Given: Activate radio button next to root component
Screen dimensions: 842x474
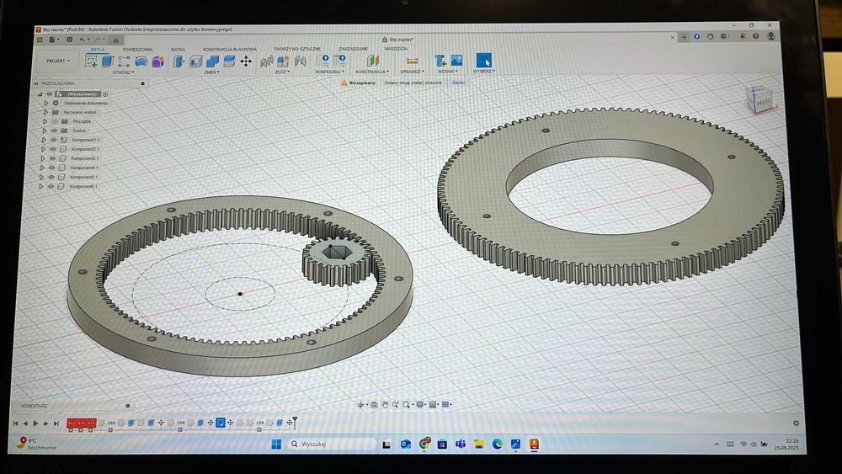Looking at the screenshot, I should click(x=105, y=94).
